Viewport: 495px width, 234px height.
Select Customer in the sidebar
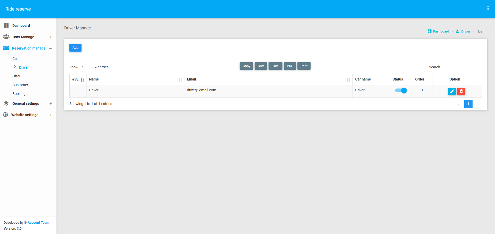[x=20, y=85]
